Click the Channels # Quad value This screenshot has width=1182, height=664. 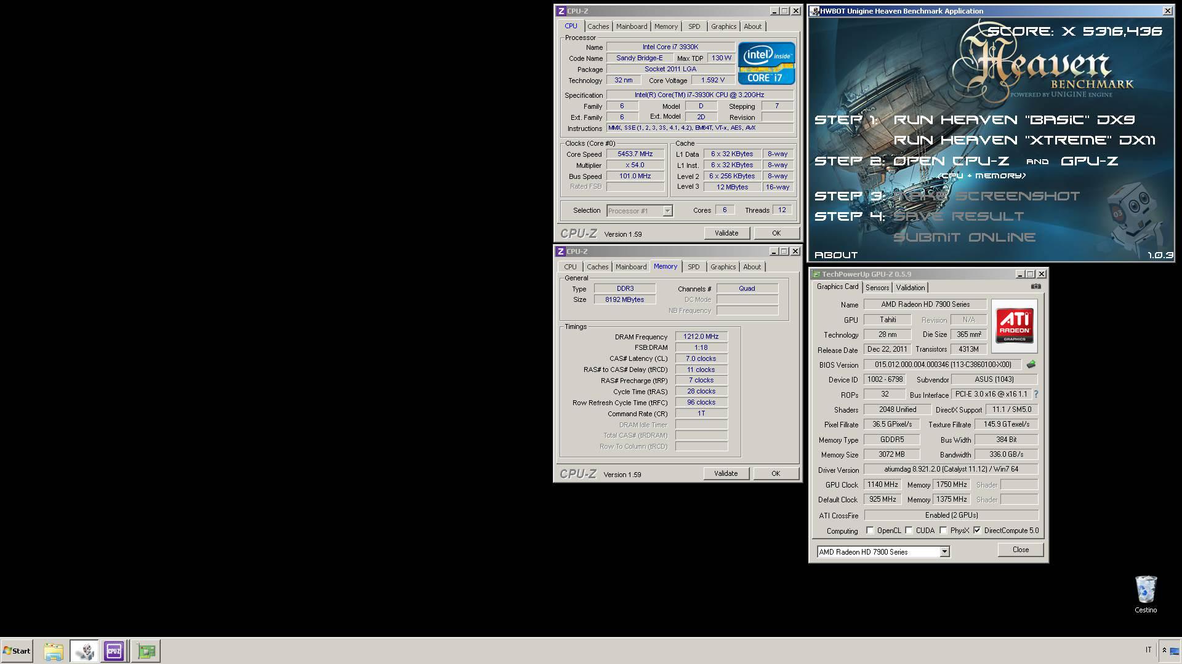747,288
